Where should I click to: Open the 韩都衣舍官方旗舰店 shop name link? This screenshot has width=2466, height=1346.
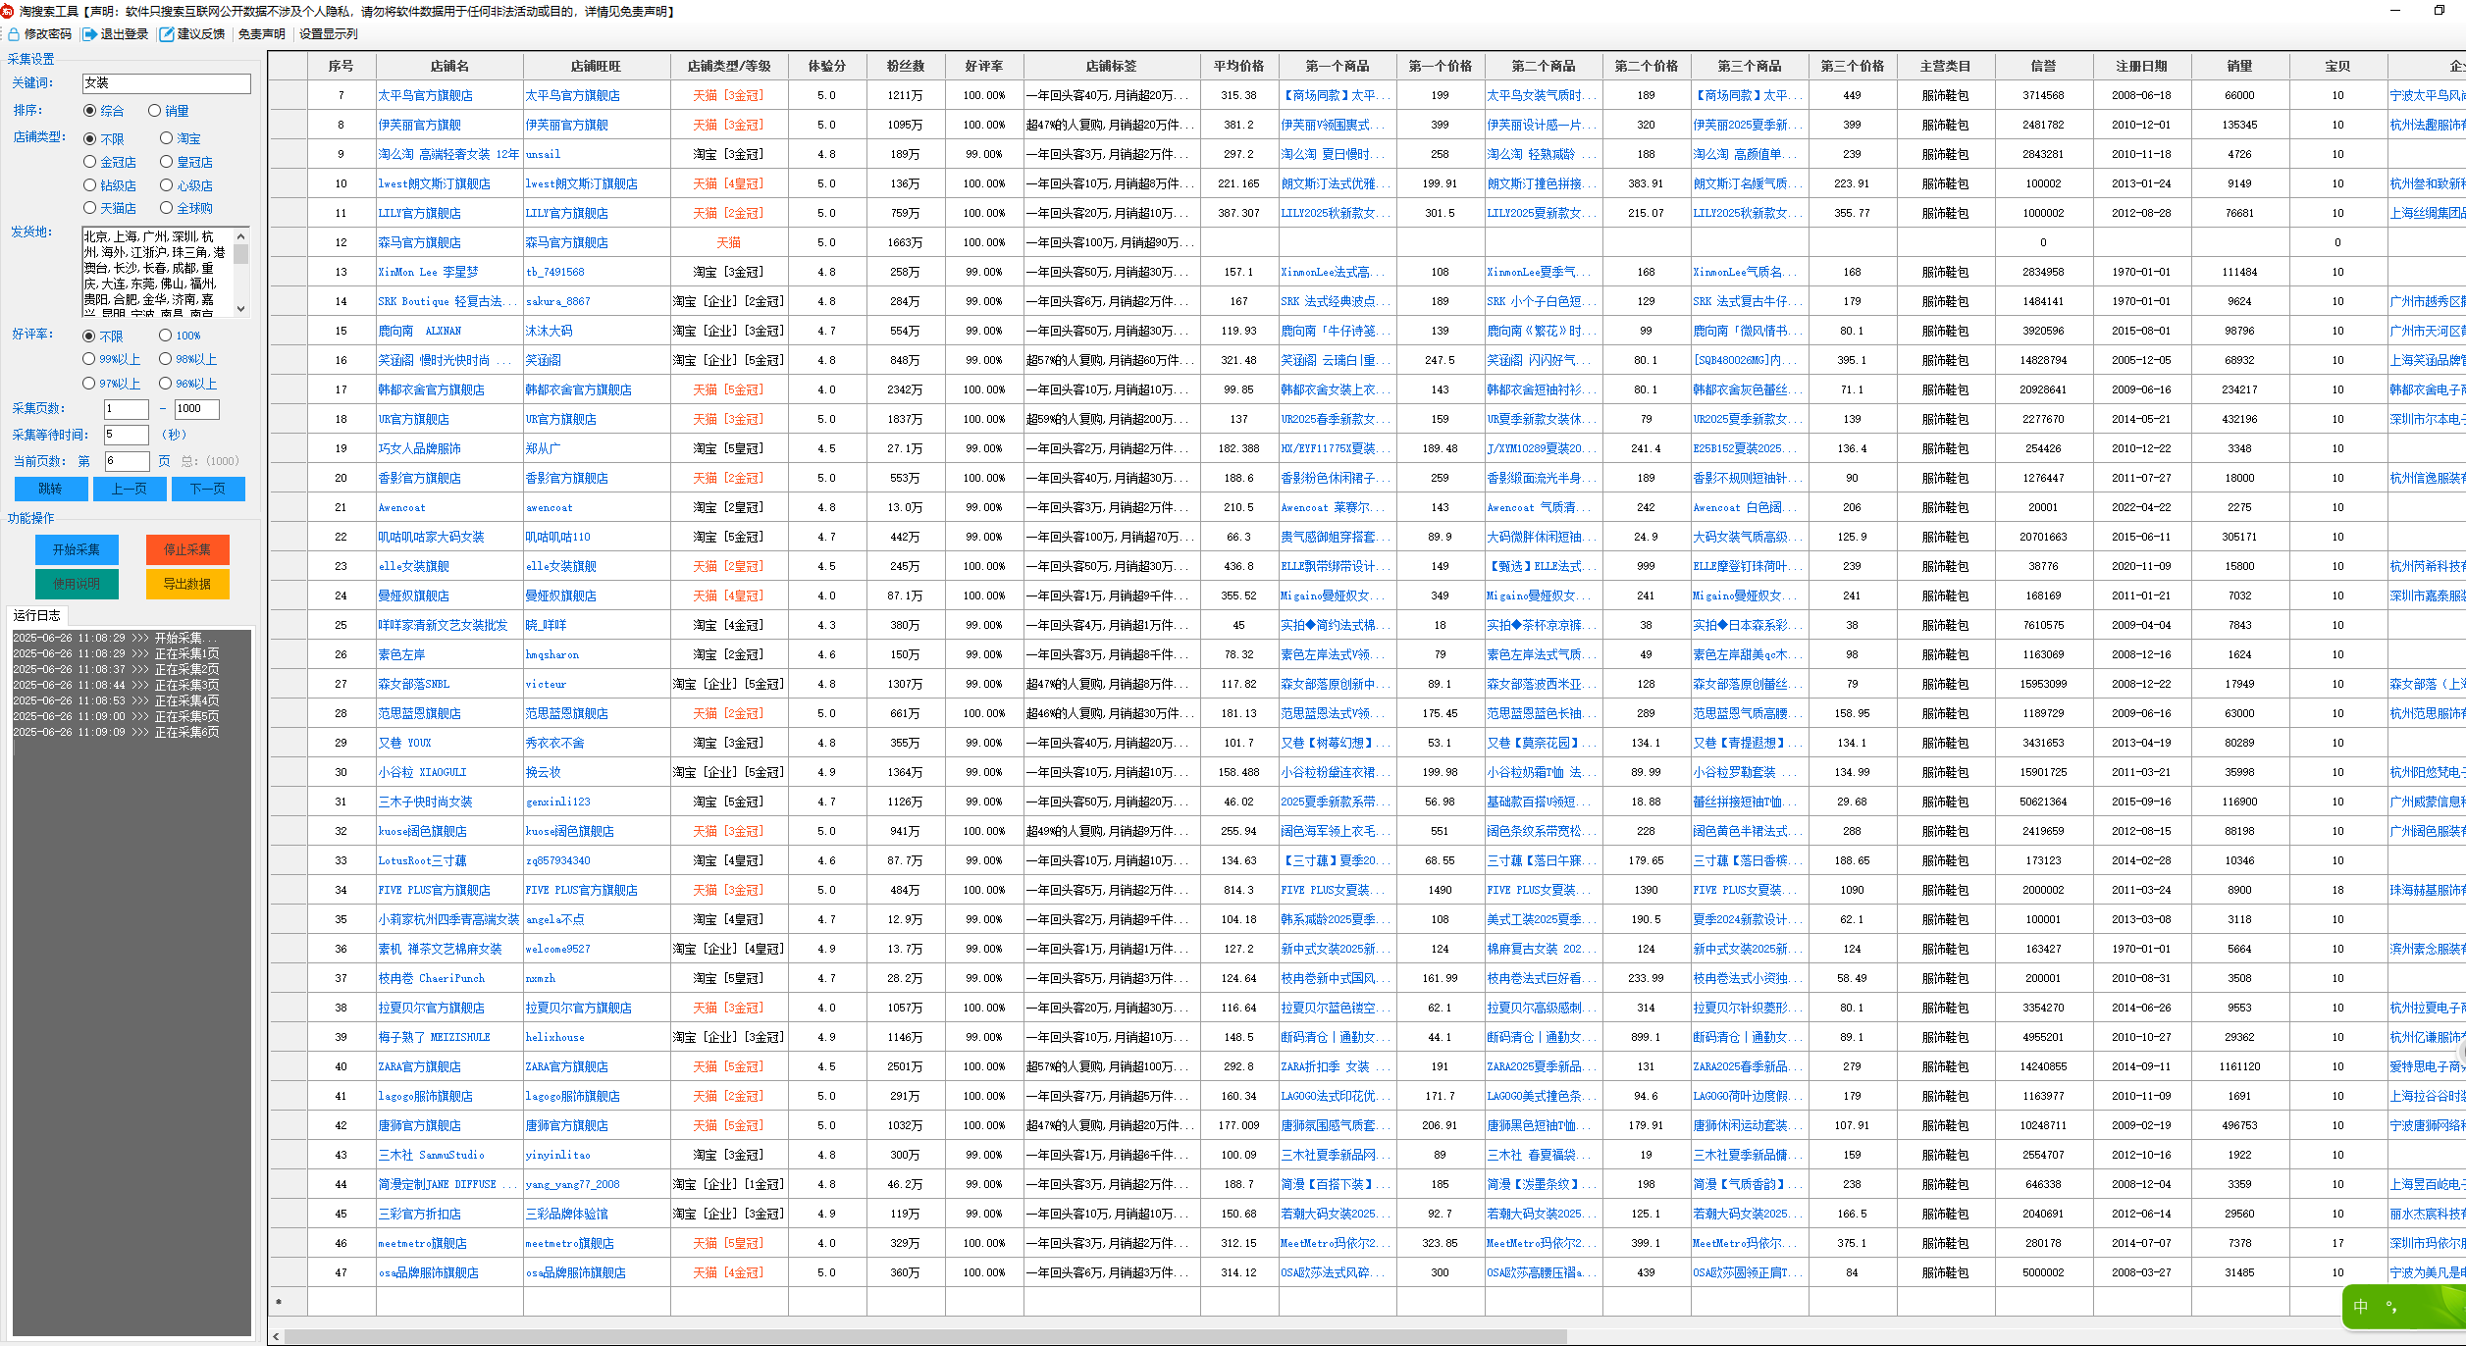click(432, 390)
